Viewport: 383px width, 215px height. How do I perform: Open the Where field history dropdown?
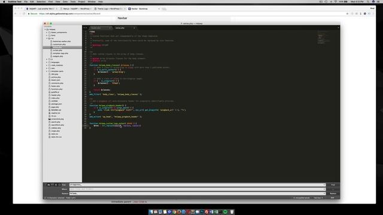tap(324, 189)
